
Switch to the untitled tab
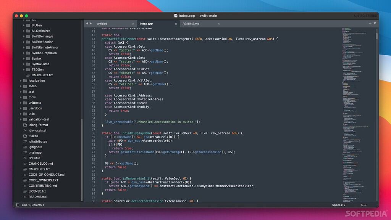tap(115, 24)
